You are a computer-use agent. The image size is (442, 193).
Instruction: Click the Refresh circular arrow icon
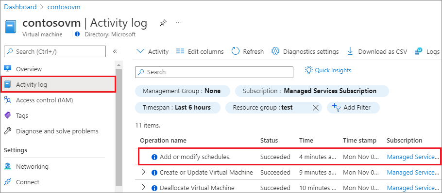click(x=236, y=51)
